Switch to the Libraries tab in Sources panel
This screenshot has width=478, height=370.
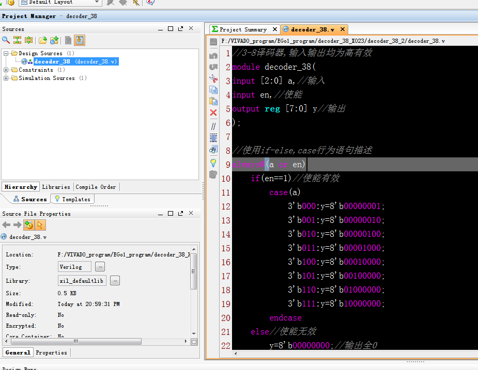(56, 187)
